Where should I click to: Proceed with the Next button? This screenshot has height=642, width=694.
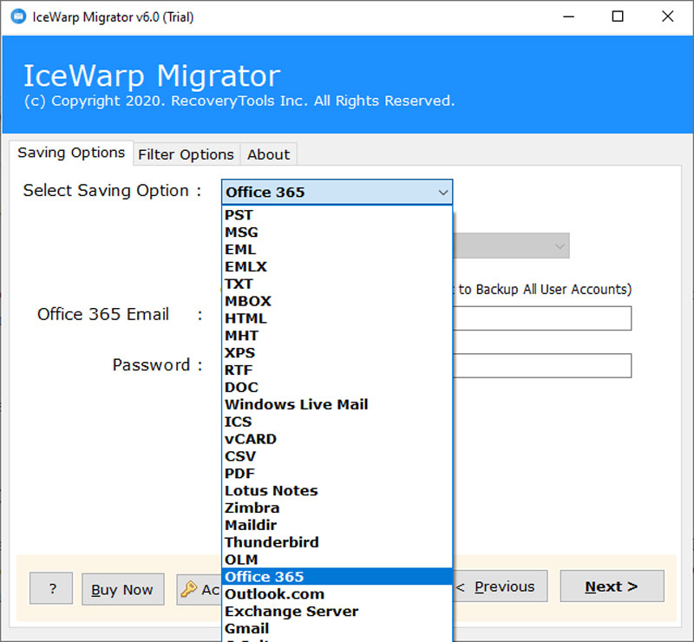[612, 586]
